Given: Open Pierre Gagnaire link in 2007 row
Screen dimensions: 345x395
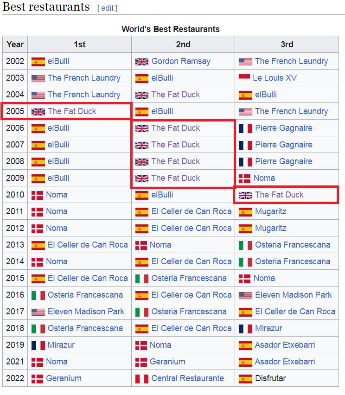Looking at the screenshot, I should pyautogui.click(x=283, y=145).
